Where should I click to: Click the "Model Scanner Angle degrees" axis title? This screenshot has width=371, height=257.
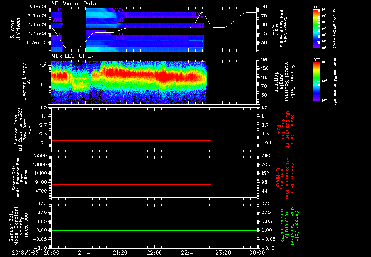(x=284, y=82)
